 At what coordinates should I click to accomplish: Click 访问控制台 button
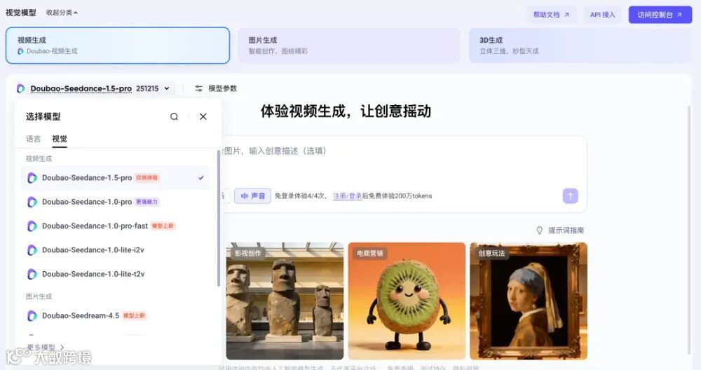point(660,15)
